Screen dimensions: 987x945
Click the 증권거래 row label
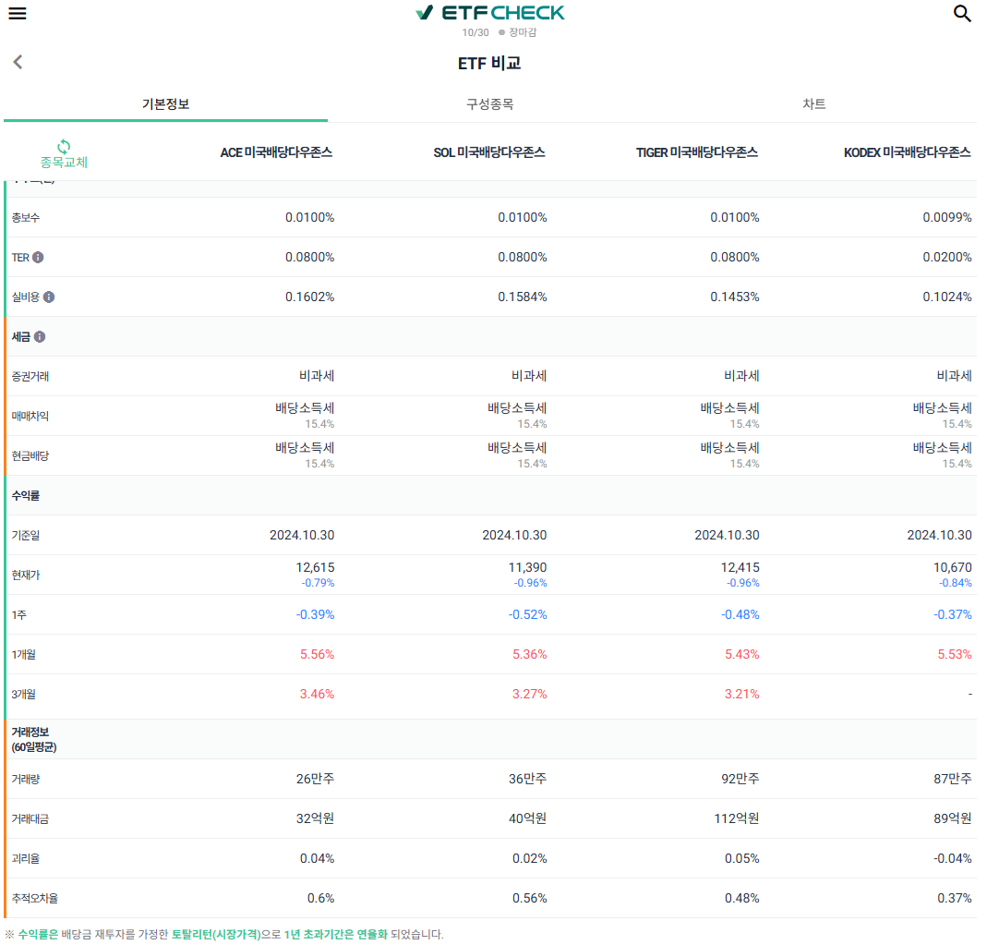30,377
